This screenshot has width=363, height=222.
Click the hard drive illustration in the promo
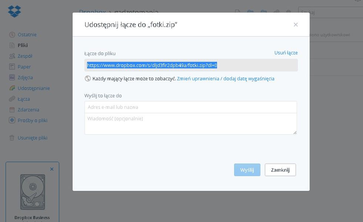33,192
